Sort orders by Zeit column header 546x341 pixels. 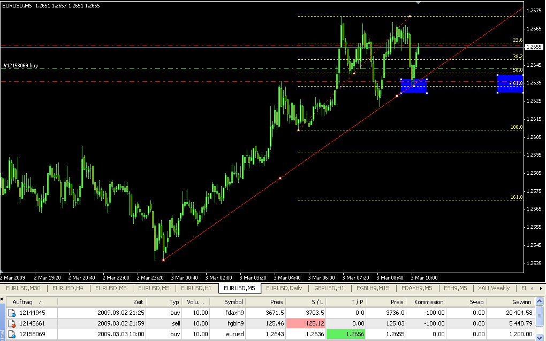pyautogui.click(x=101, y=302)
